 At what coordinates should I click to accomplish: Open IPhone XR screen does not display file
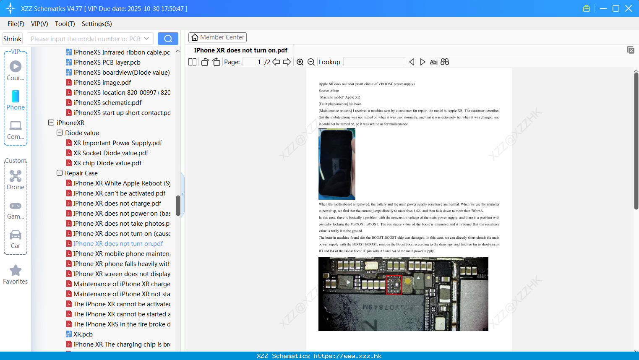[x=118, y=274]
